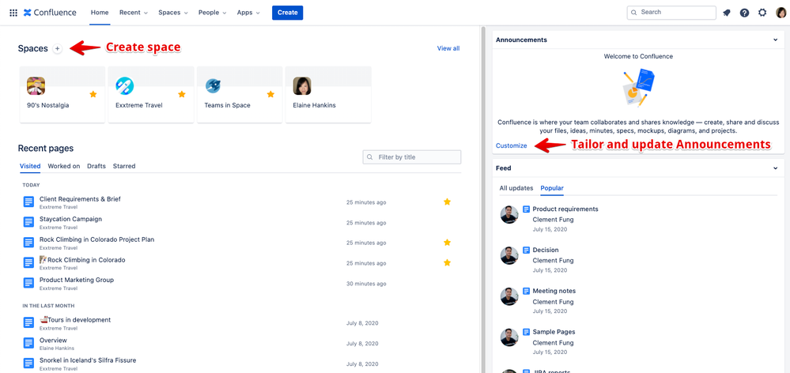The height and width of the screenshot is (373, 790).
Task: Open Snorkel in Iceland's Silfra Fissure page
Action: click(88, 360)
